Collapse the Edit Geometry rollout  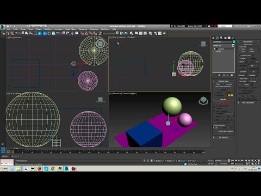coord(248,41)
